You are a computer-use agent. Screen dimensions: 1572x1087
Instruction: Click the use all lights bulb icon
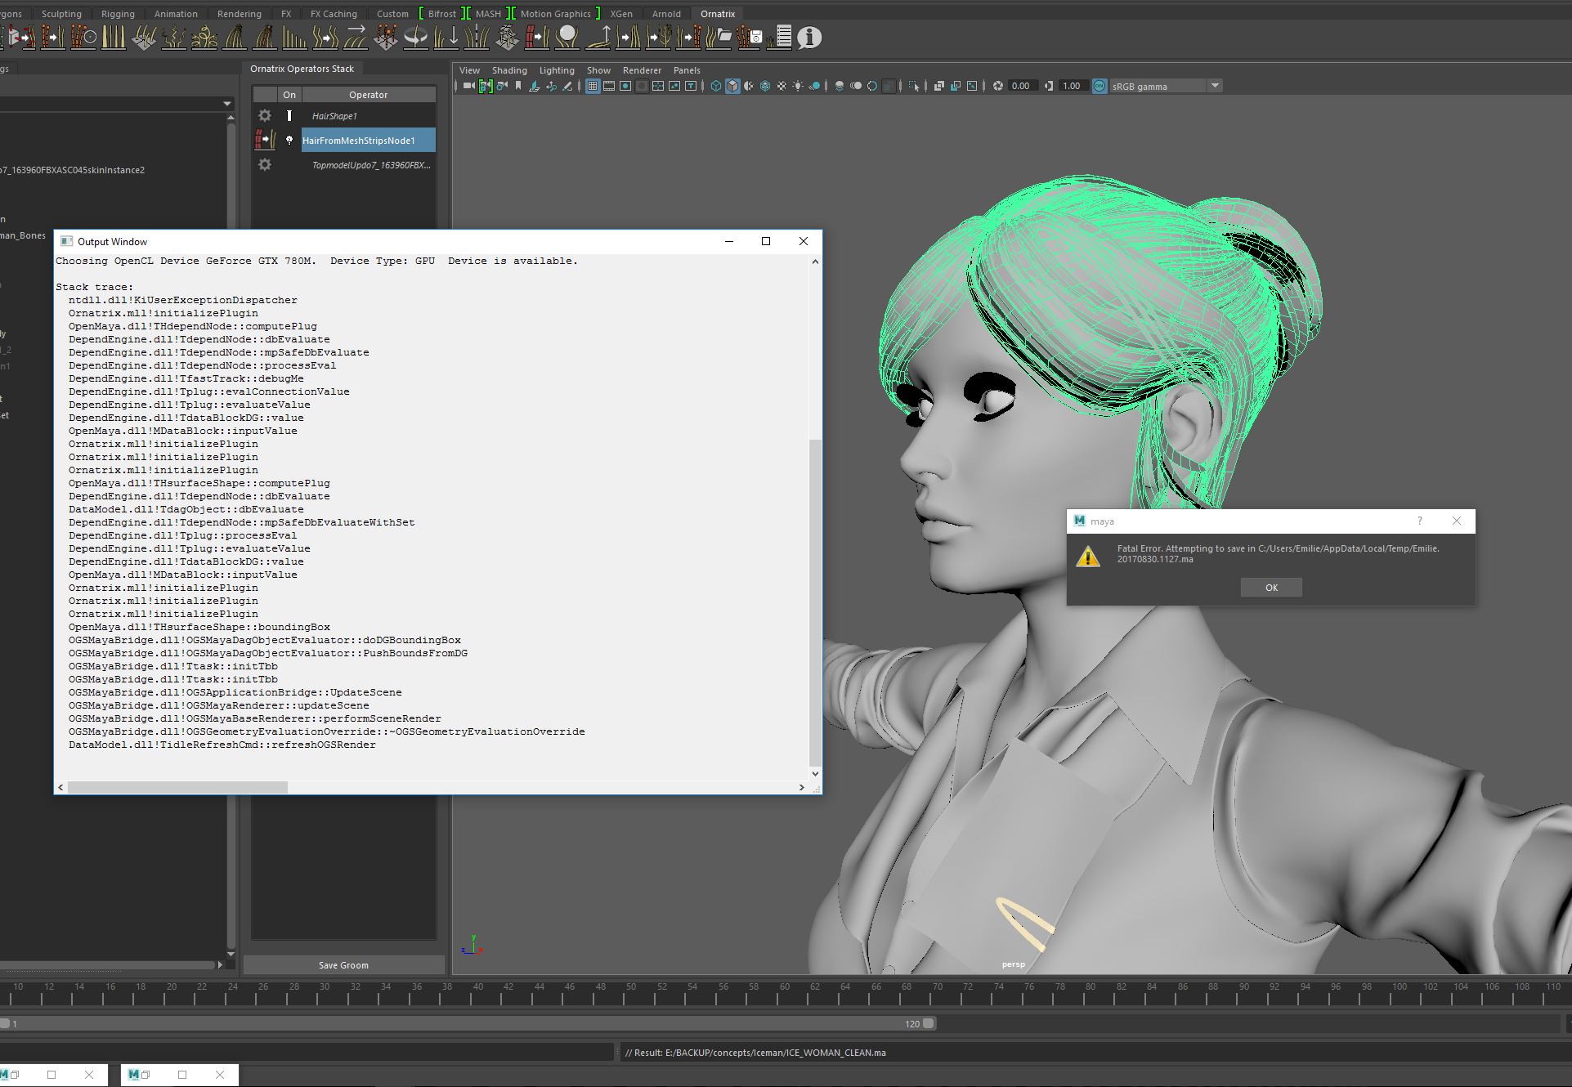point(798,86)
